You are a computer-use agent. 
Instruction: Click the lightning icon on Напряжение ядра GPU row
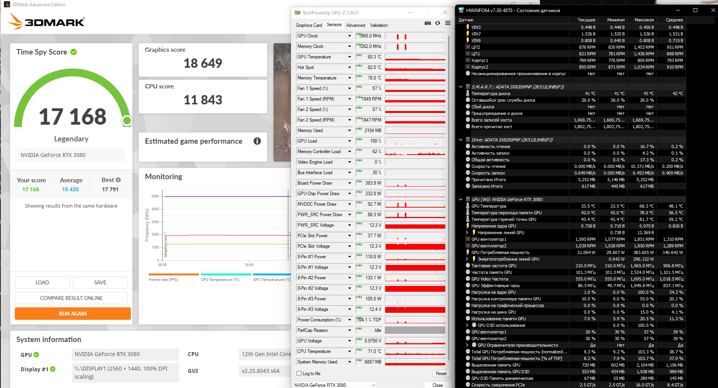point(468,226)
